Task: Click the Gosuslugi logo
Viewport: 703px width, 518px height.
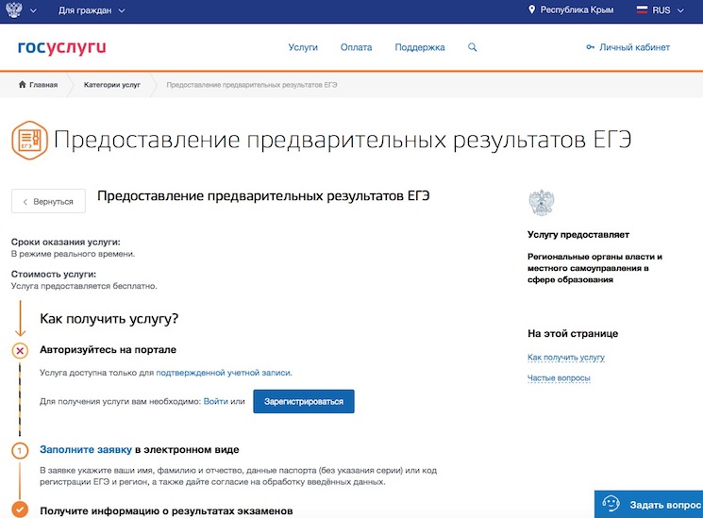Action: pyautogui.click(x=61, y=47)
